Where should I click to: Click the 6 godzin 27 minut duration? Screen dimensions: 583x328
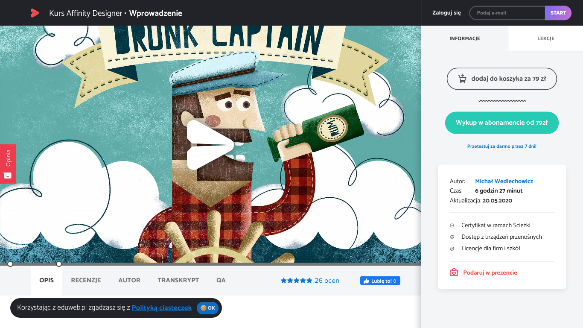(499, 191)
